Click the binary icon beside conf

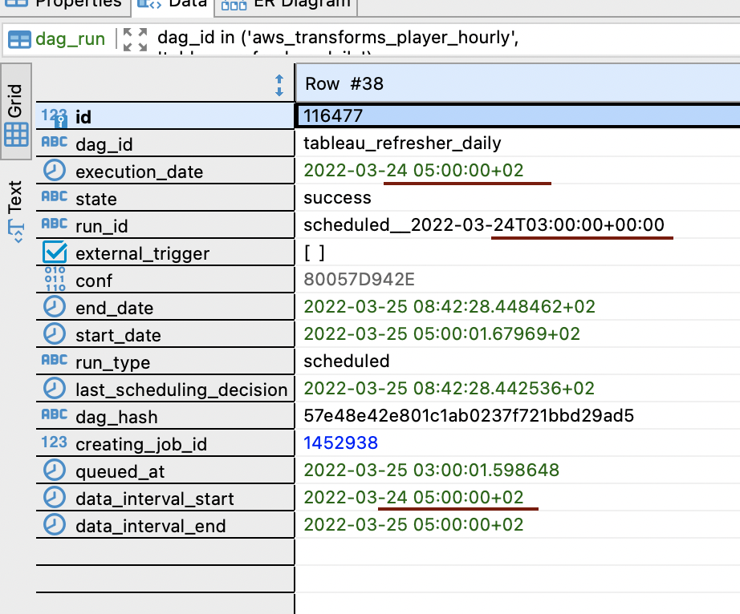[55, 279]
